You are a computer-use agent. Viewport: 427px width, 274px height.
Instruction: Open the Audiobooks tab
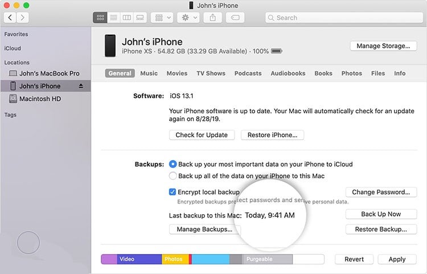pos(288,73)
